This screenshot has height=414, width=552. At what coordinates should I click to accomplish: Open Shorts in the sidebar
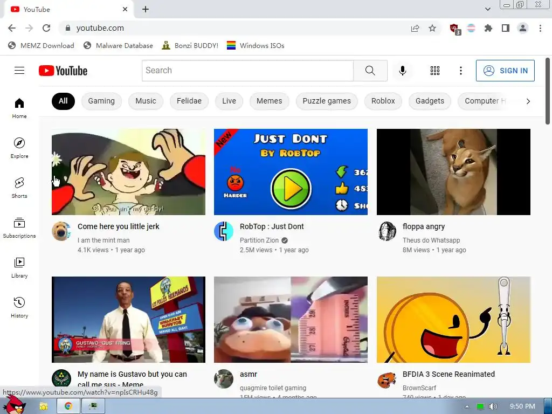click(19, 188)
